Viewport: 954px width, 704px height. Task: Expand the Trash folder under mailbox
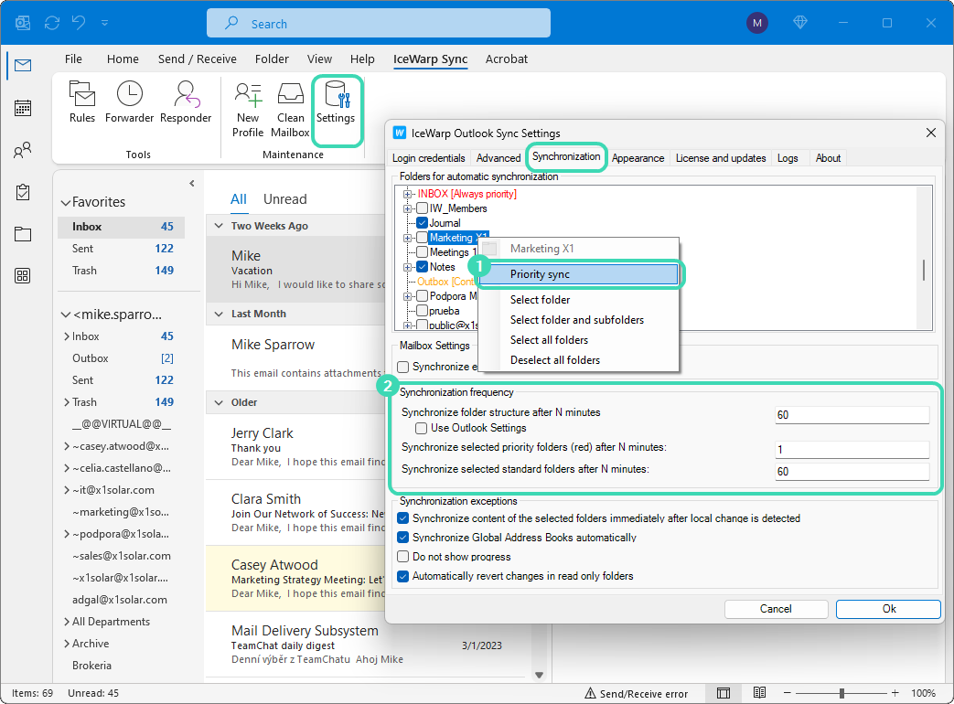tap(66, 402)
